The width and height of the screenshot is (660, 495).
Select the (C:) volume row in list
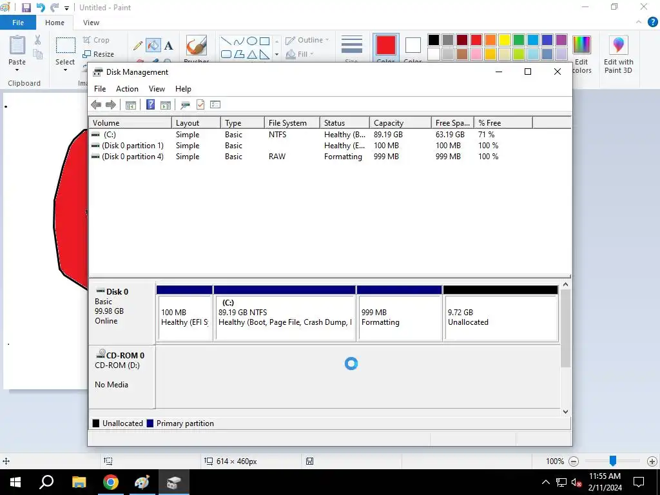329,135
